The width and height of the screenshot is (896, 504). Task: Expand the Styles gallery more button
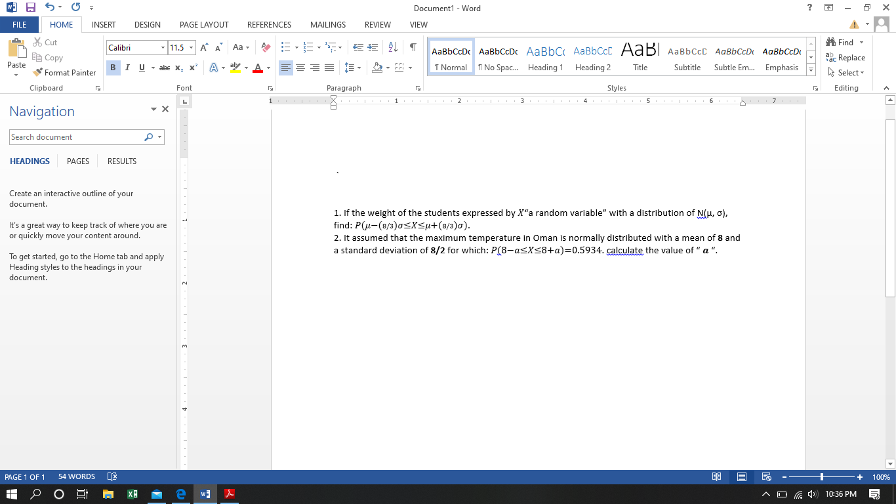click(811, 71)
